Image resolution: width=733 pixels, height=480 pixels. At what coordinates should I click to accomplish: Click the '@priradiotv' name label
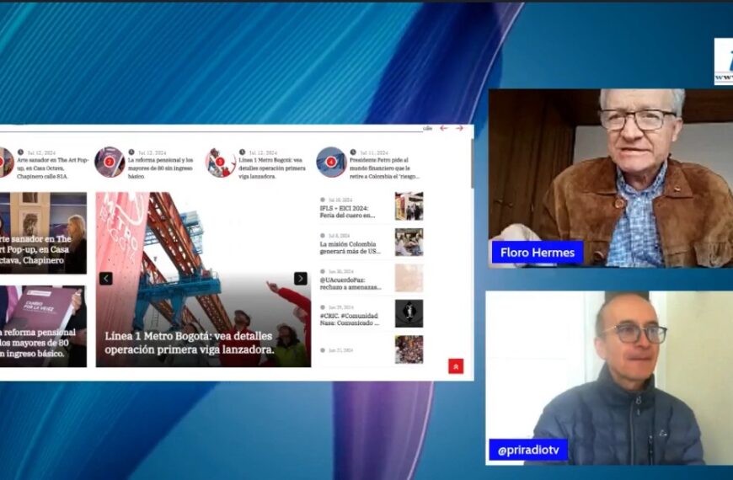[528, 450]
